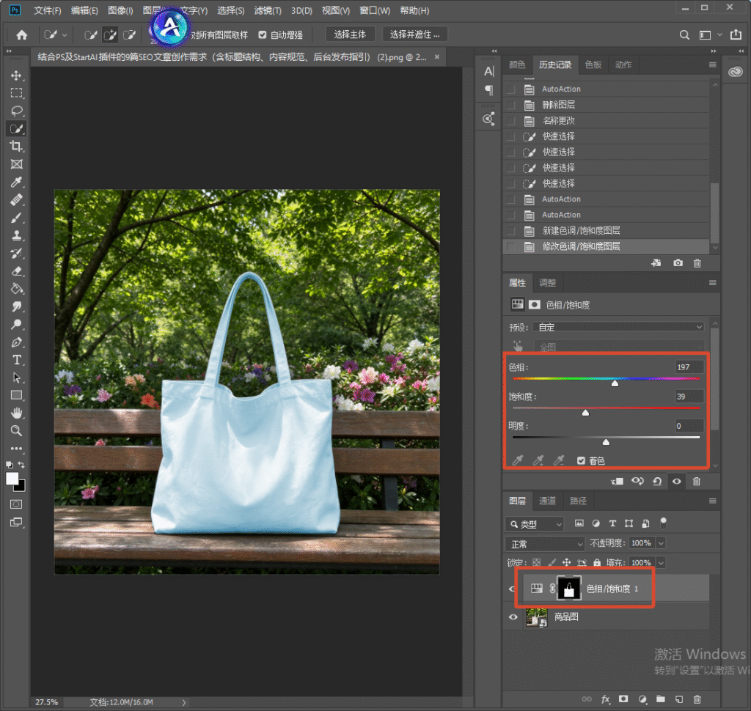
Task: Select the Move tool
Action: (16, 75)
